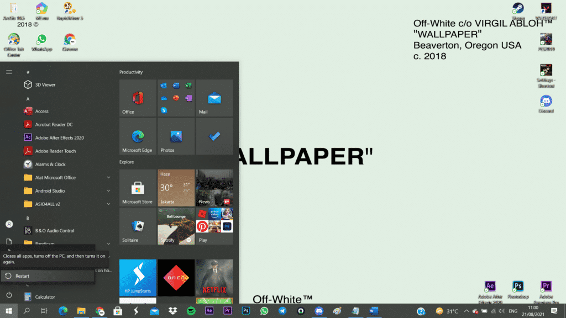This screenshot has width=566, height=318.
Task: Click the Windows Start button
Action: [x=9, y=311]
